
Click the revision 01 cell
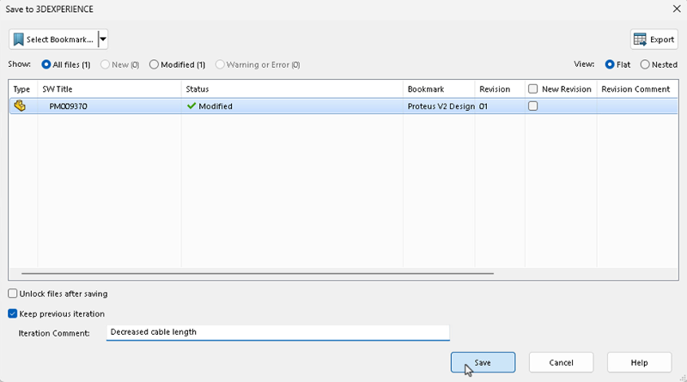(x=483, y=106)
